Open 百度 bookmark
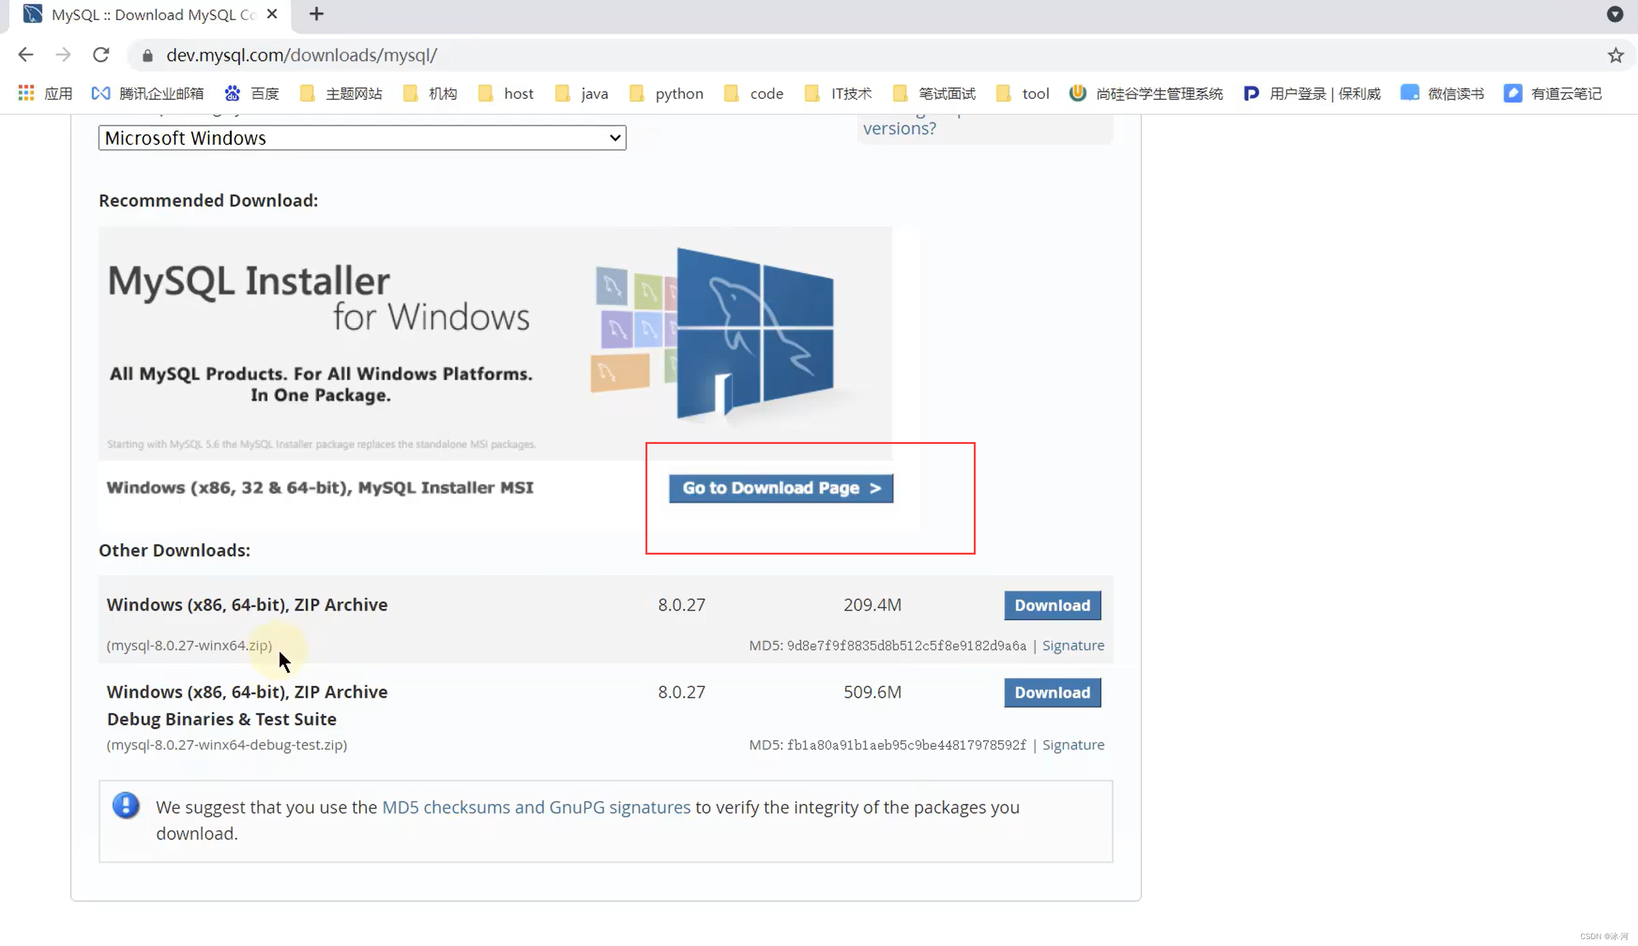 [251, 94]
